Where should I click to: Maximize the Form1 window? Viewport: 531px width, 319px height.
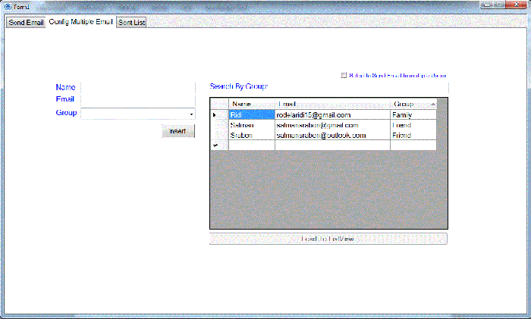coord(499,5)
